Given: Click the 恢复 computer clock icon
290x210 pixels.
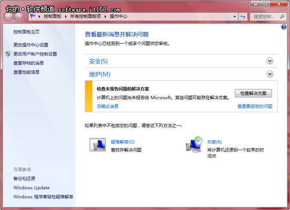Looking at the screenshot, I should pos(194,145).
